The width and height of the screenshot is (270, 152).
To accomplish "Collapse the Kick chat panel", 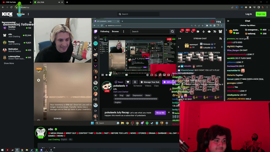I will coord(228,21).
